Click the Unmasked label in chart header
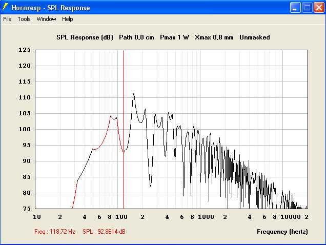Screen dimensions: 326x245 (x=254, y=37)
